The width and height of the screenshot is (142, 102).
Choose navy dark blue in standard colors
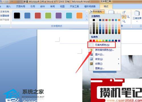click(116, 41)
